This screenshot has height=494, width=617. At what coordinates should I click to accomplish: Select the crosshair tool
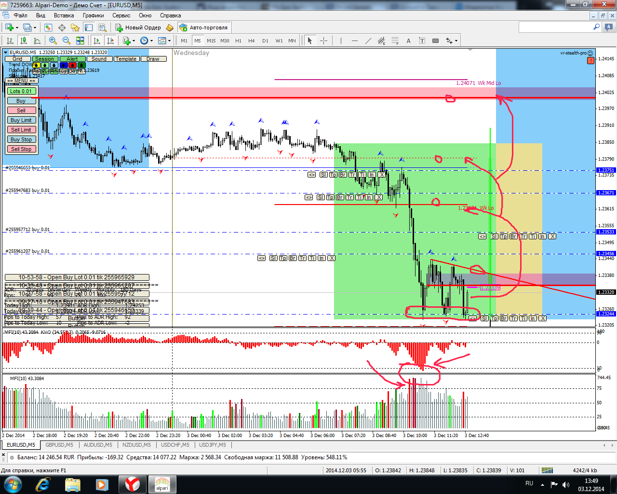(x=323, y=41)
